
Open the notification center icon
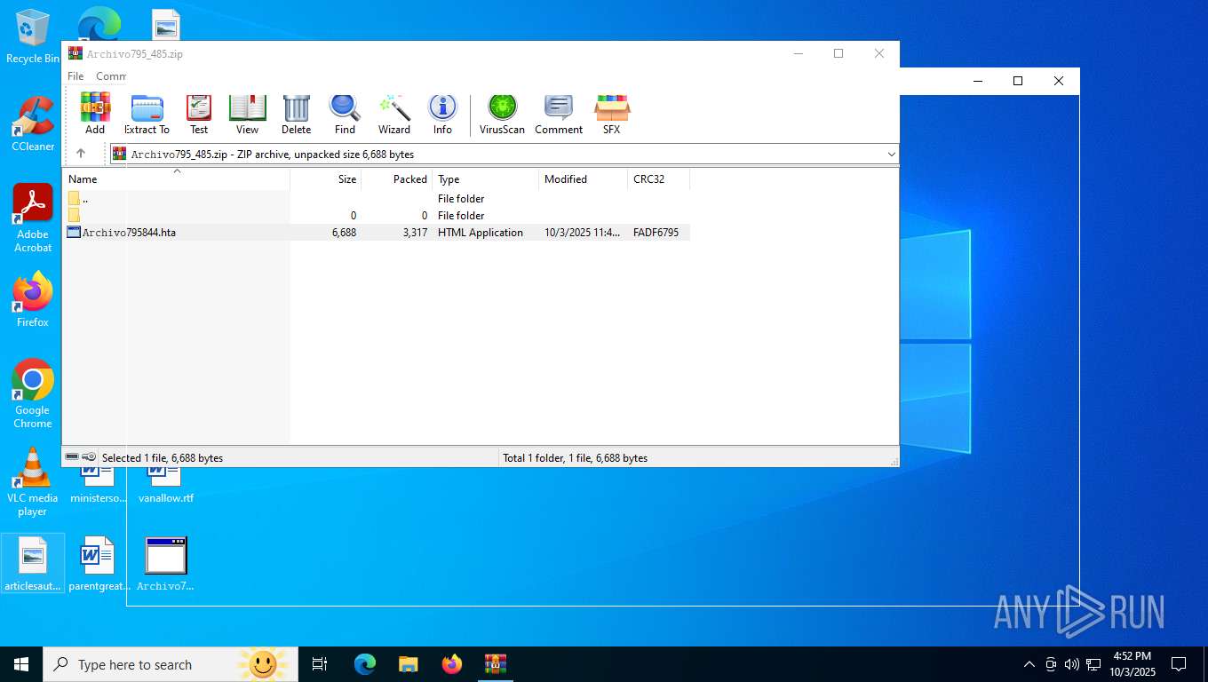(x=1179, y=664)
